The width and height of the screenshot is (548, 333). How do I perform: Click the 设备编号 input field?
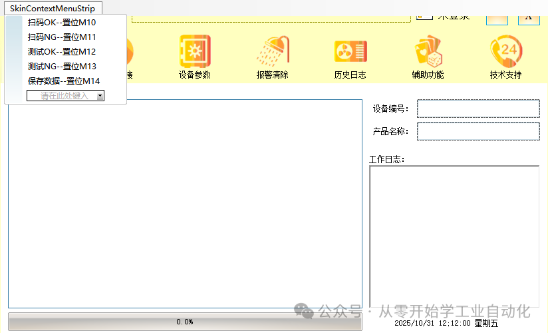pyautogui.click(x=478, y=109)
